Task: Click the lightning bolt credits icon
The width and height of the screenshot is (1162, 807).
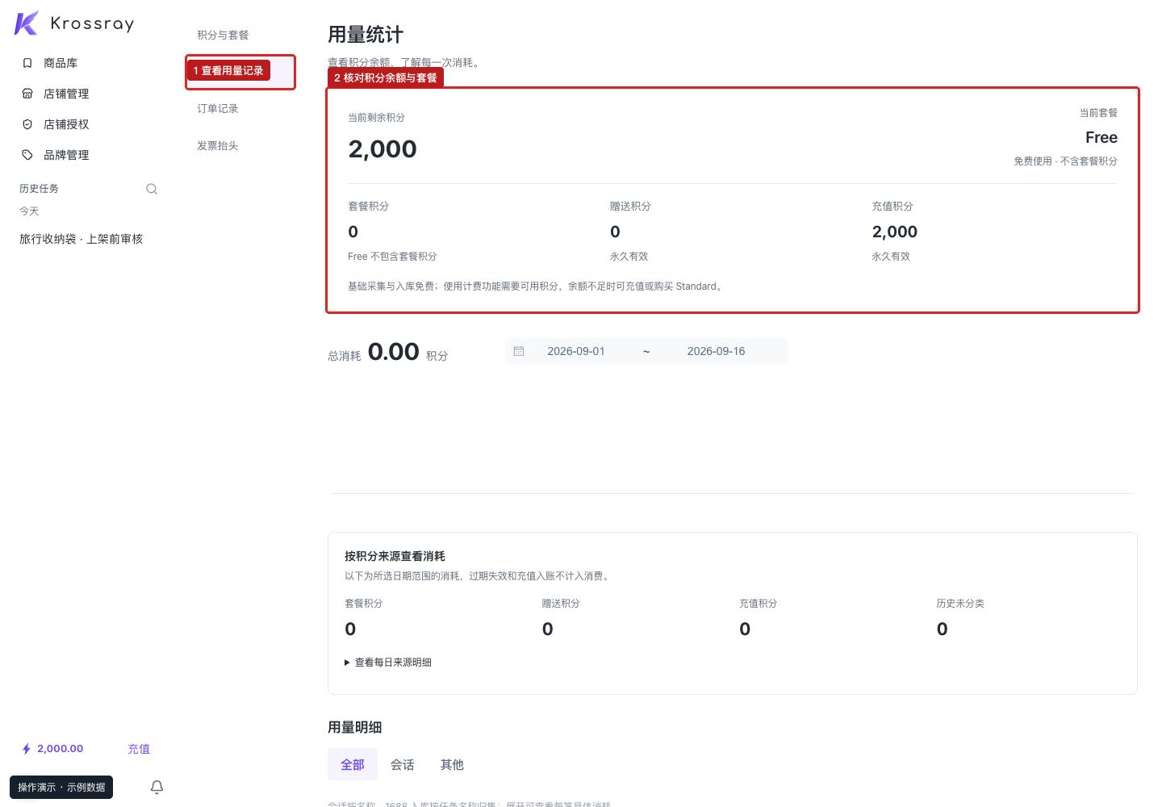Action: [27, 749]
